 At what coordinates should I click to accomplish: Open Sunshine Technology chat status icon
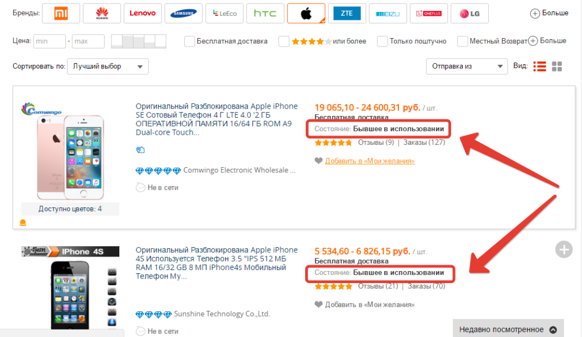click(x=140, y=331)
